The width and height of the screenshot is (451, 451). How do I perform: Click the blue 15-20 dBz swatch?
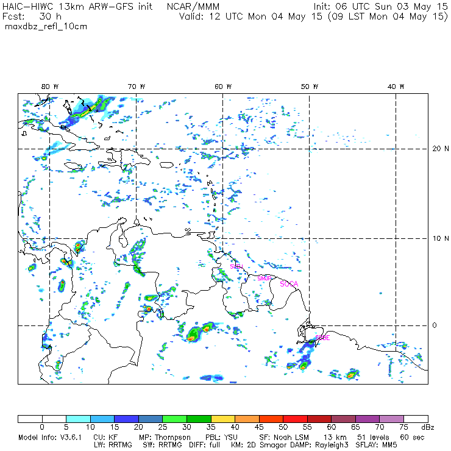tap(127, 419)
